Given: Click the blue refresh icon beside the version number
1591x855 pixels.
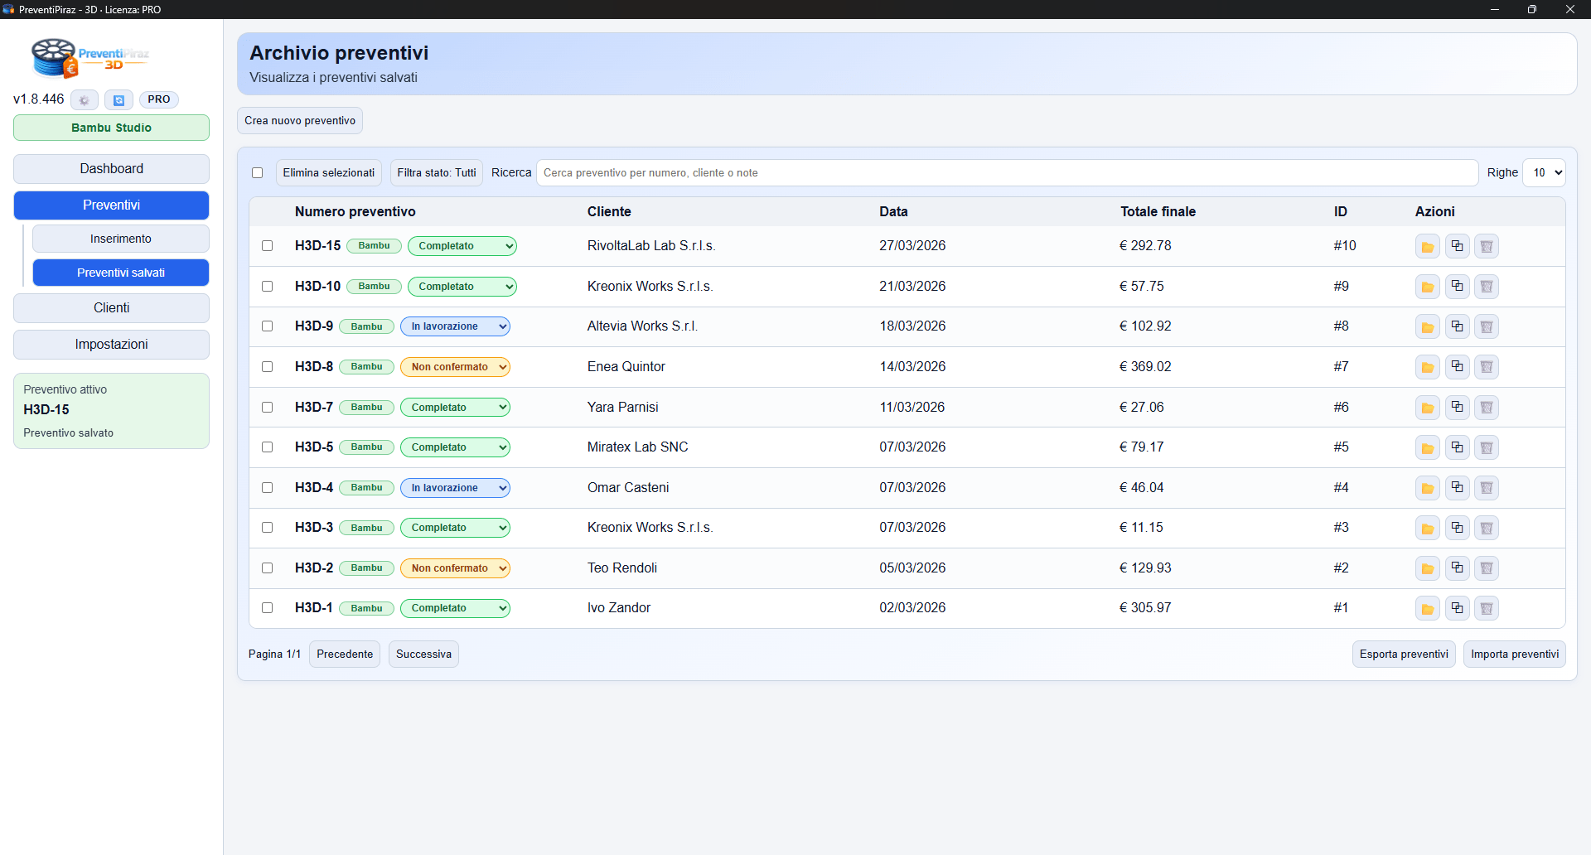Looking at the screenshot, I should [118, 100].
